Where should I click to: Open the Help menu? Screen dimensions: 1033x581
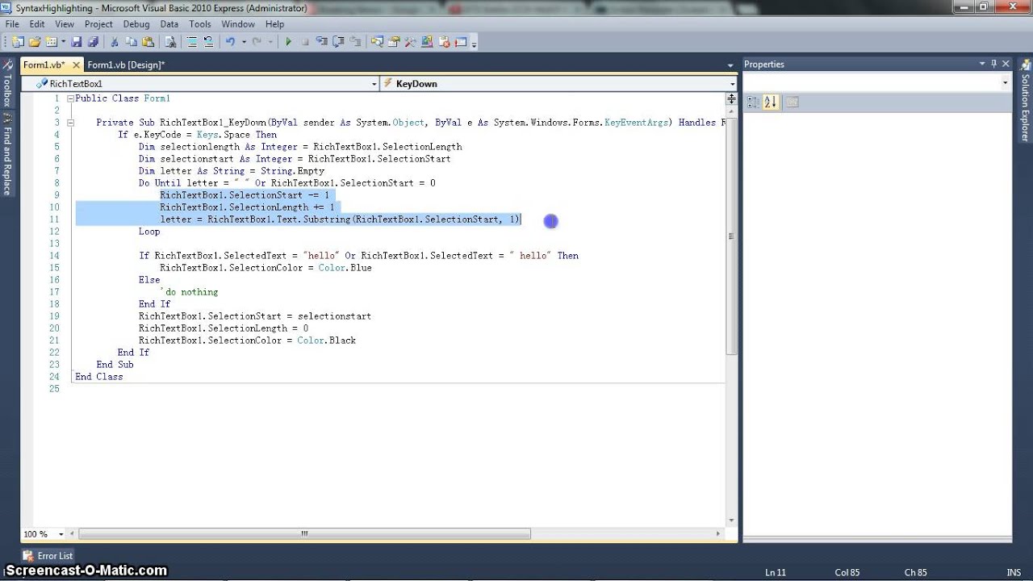[x=274, y=24]
